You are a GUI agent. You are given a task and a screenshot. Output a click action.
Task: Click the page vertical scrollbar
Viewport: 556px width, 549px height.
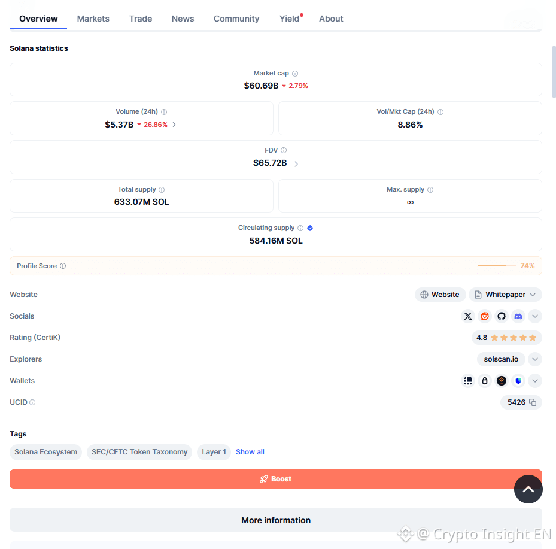(554, 71)
